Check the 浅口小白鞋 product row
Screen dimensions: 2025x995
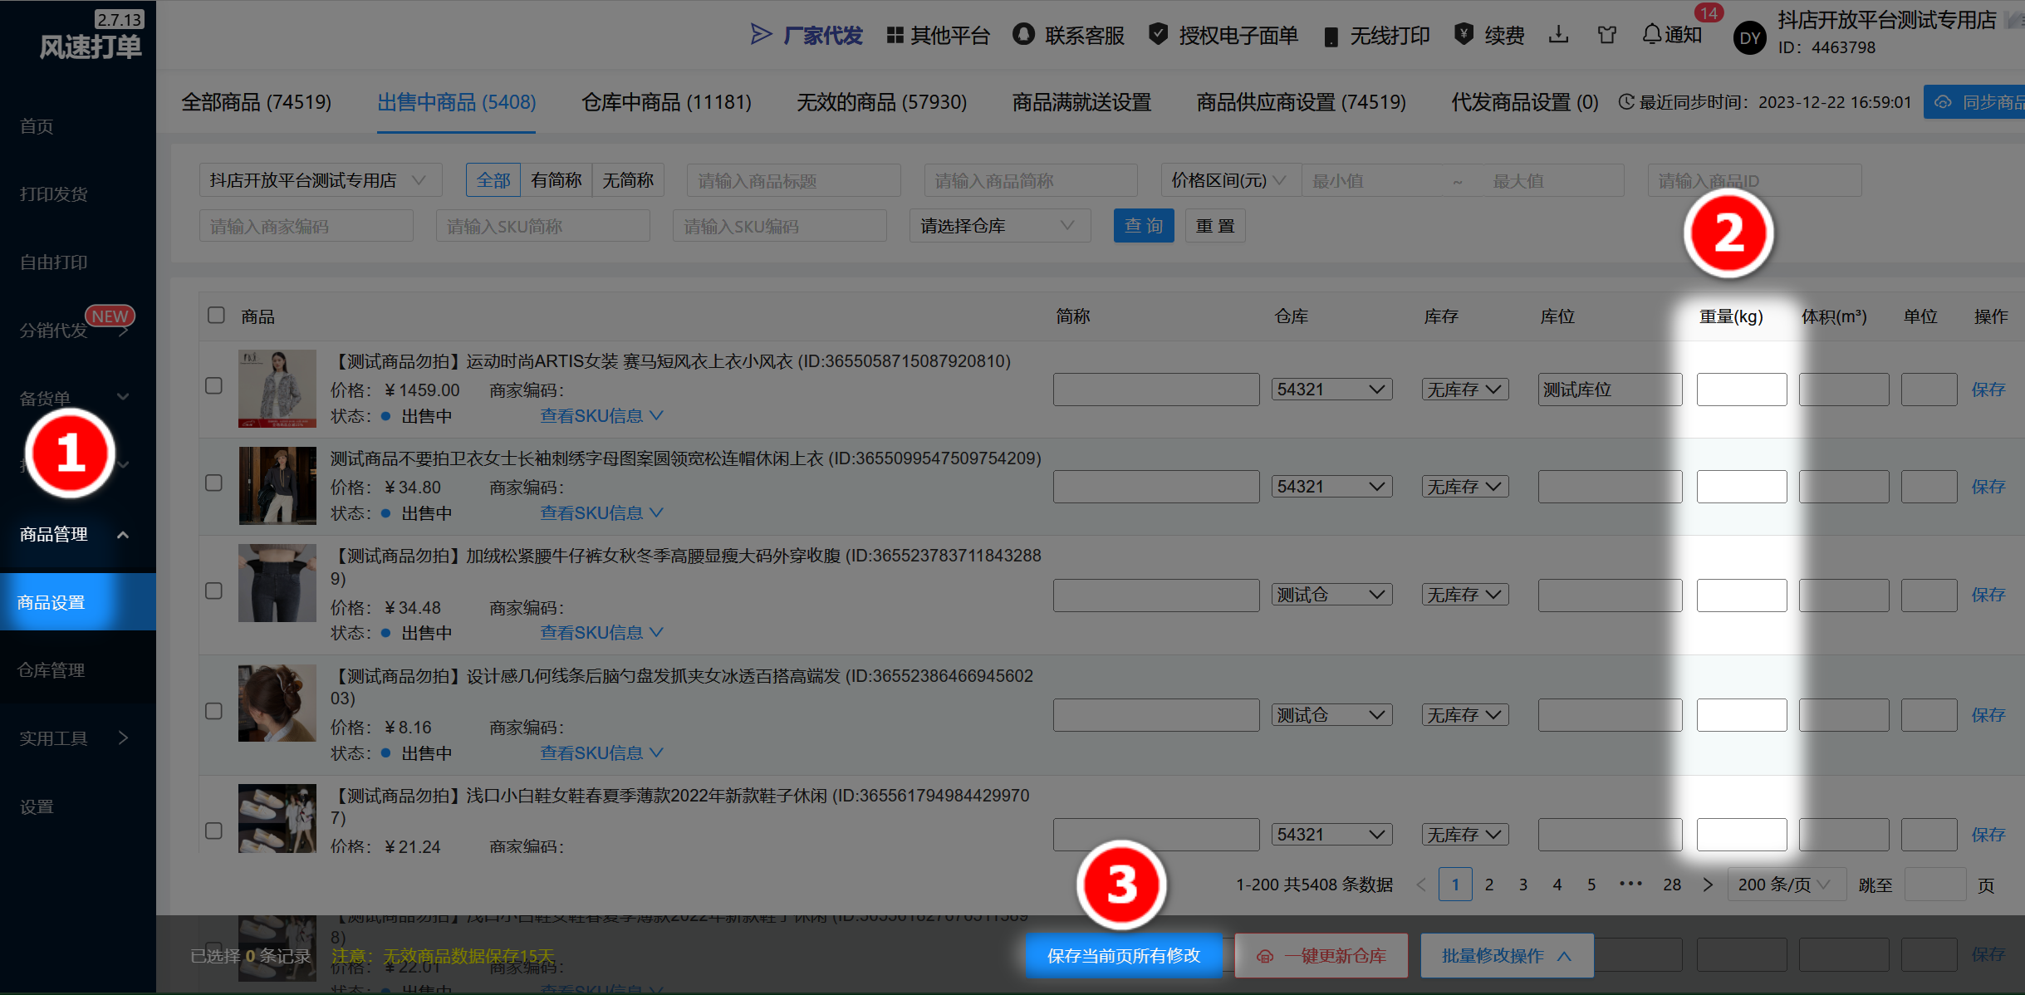pos(214,831)
